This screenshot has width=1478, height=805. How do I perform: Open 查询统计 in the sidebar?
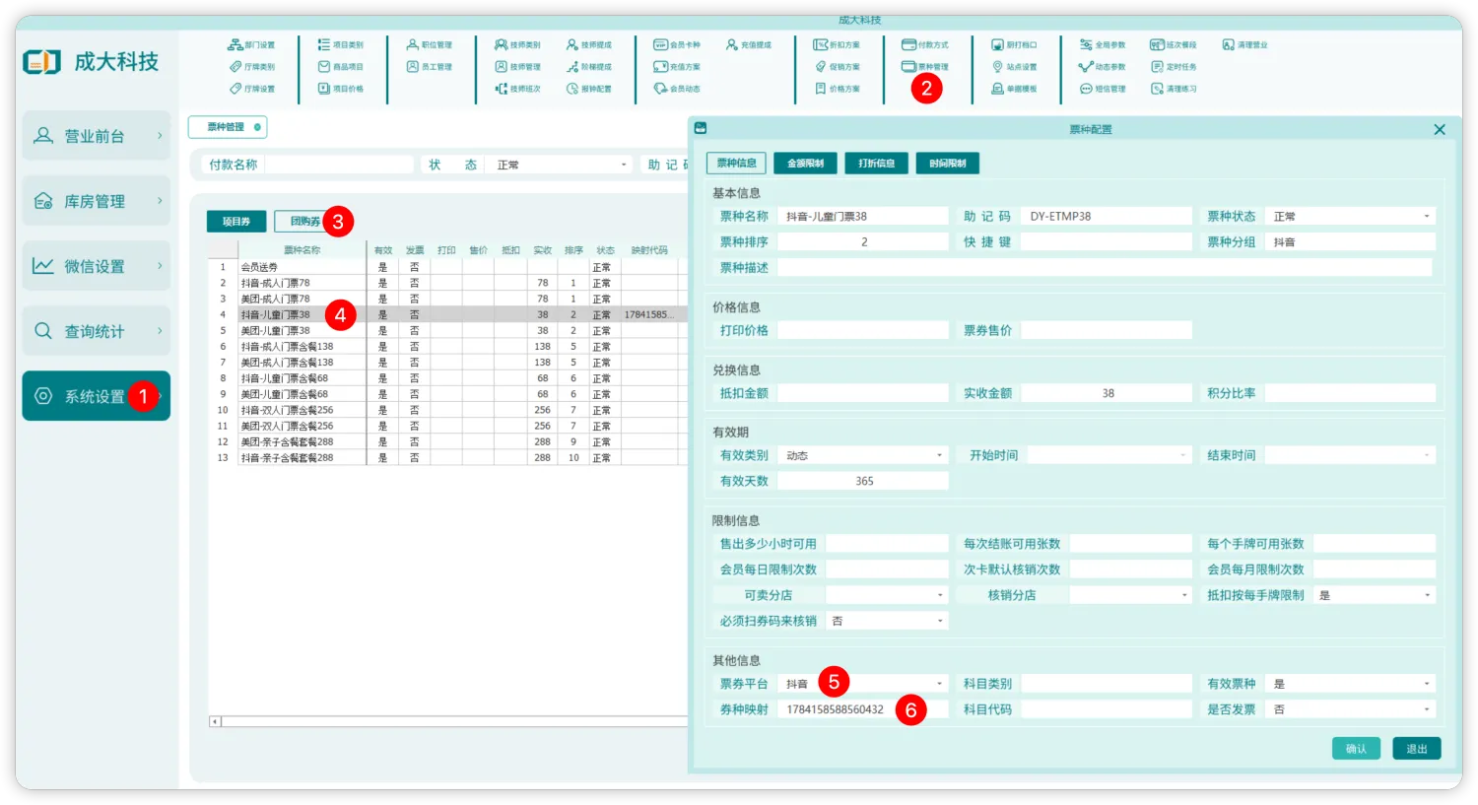(x=97, y=331)
